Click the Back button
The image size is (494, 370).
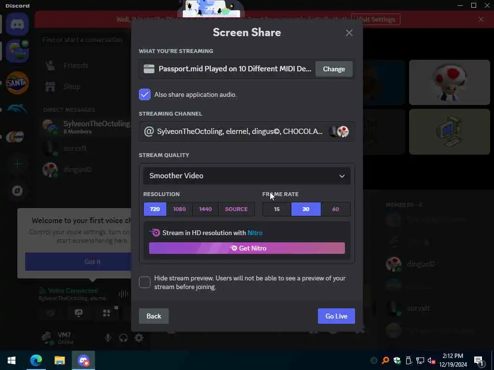[154, 316]
